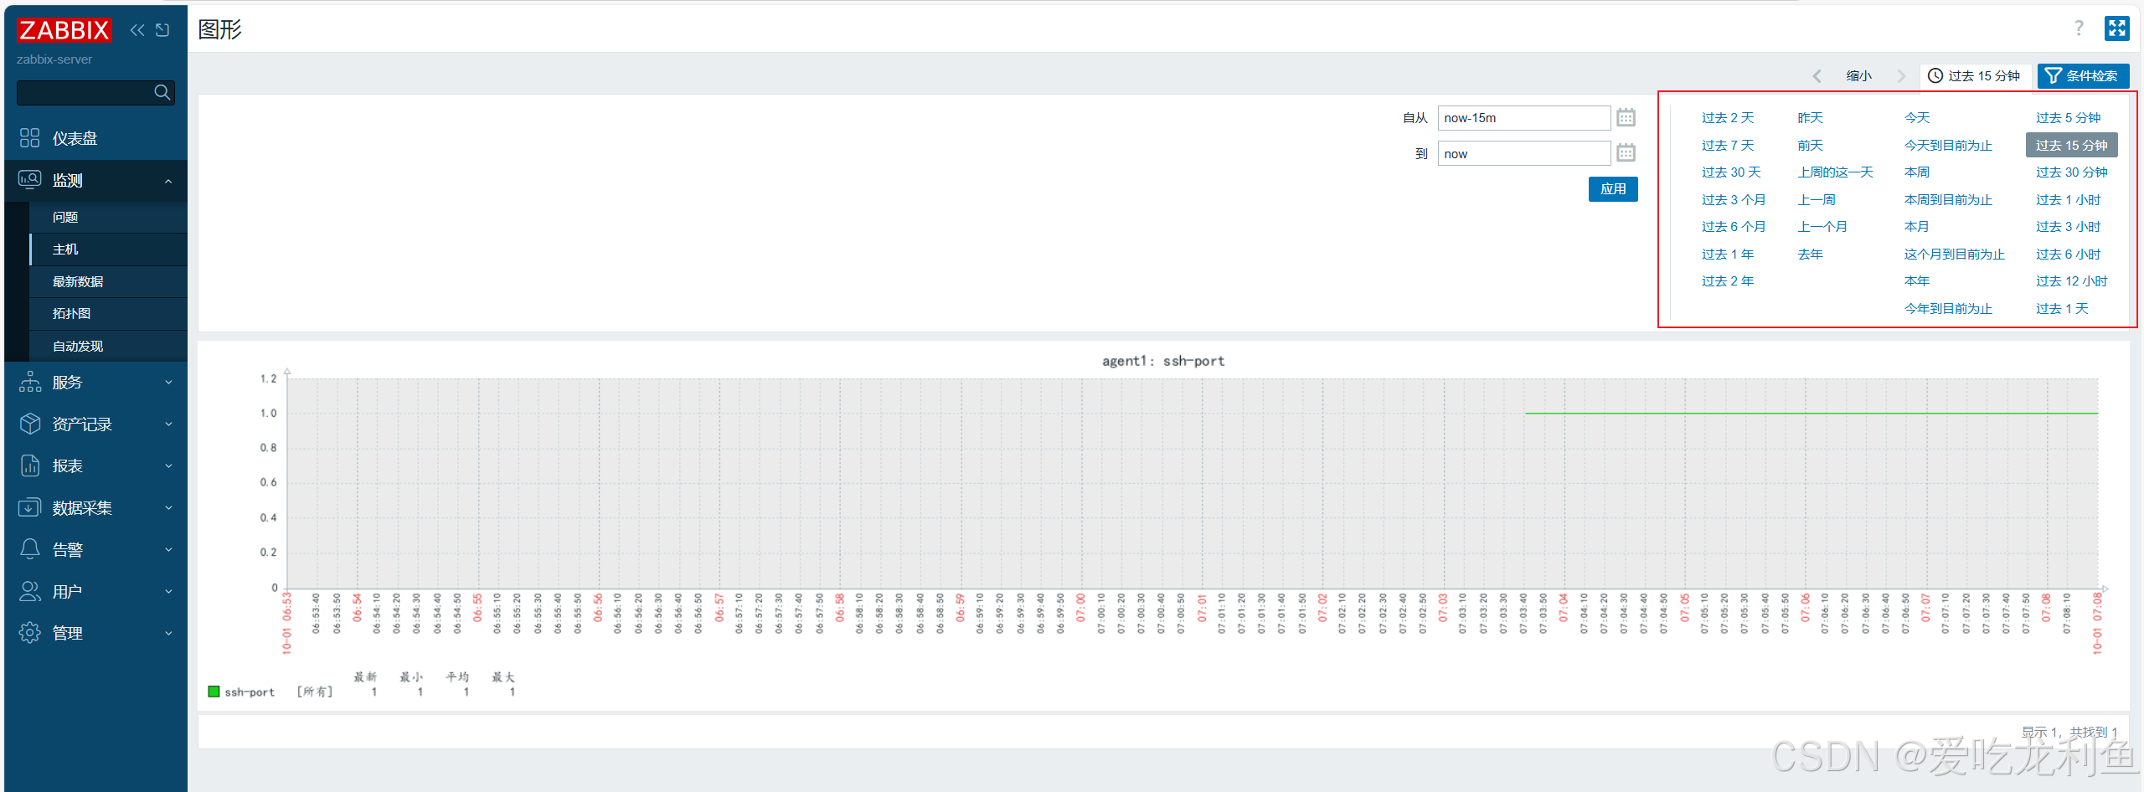Expand the 报表 menu section

(x=168, y=466)
